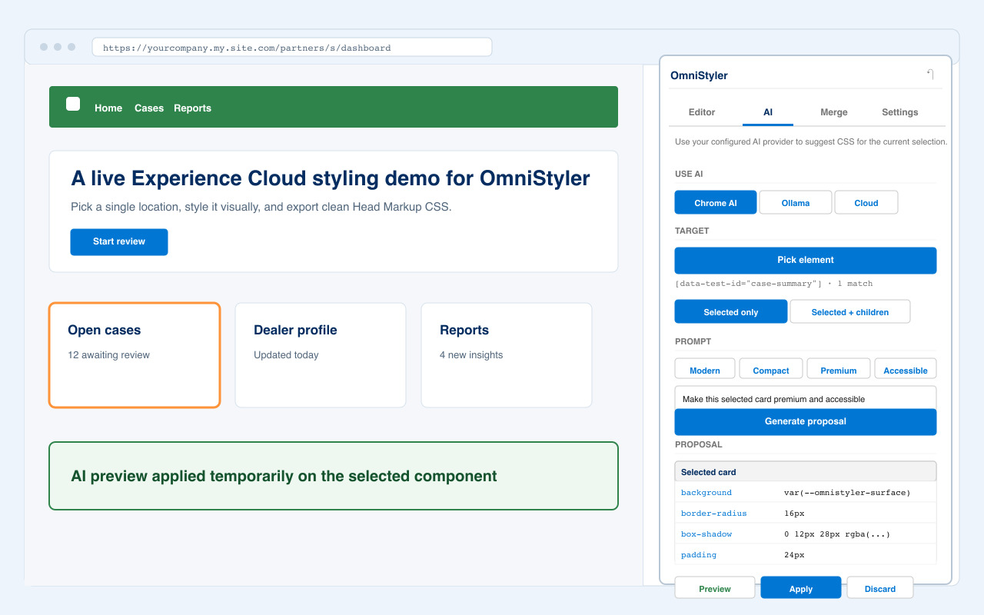Choose the Ollama provider
The height and width of the screenshot is (615, 984).
[x=796, y=203]
